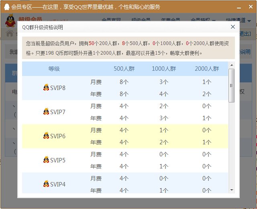Open the 快捷通道 dropdown in background window
This screenshot has height=209, width=257.
click(238, 20)
